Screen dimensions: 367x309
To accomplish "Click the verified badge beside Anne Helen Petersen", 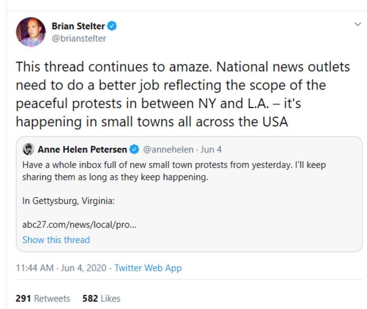I will tap(134, 150).
